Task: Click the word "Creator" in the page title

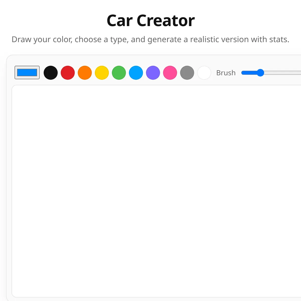Action: (166, 21)
